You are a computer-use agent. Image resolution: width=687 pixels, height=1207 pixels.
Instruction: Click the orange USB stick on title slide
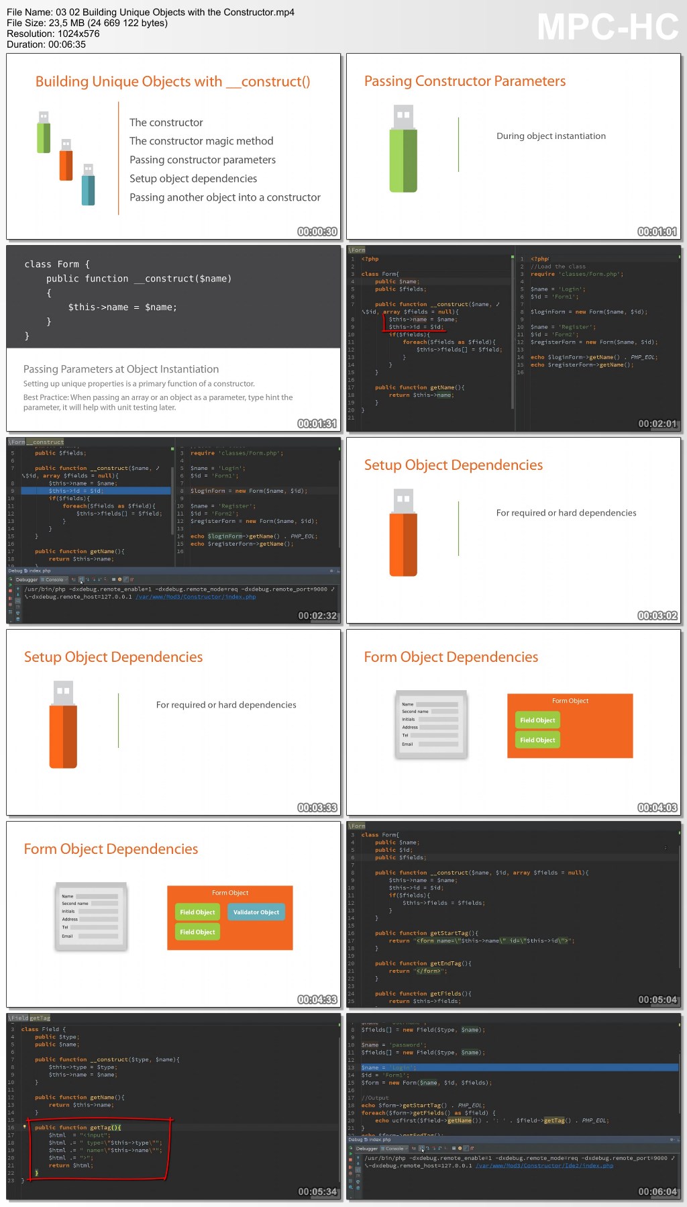pyautogui.click(x=66, y=160)
